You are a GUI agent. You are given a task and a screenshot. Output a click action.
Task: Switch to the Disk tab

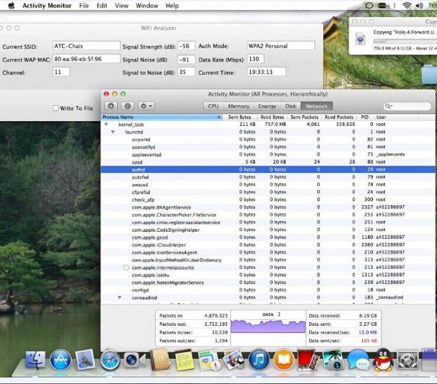(x=291, y=106)
